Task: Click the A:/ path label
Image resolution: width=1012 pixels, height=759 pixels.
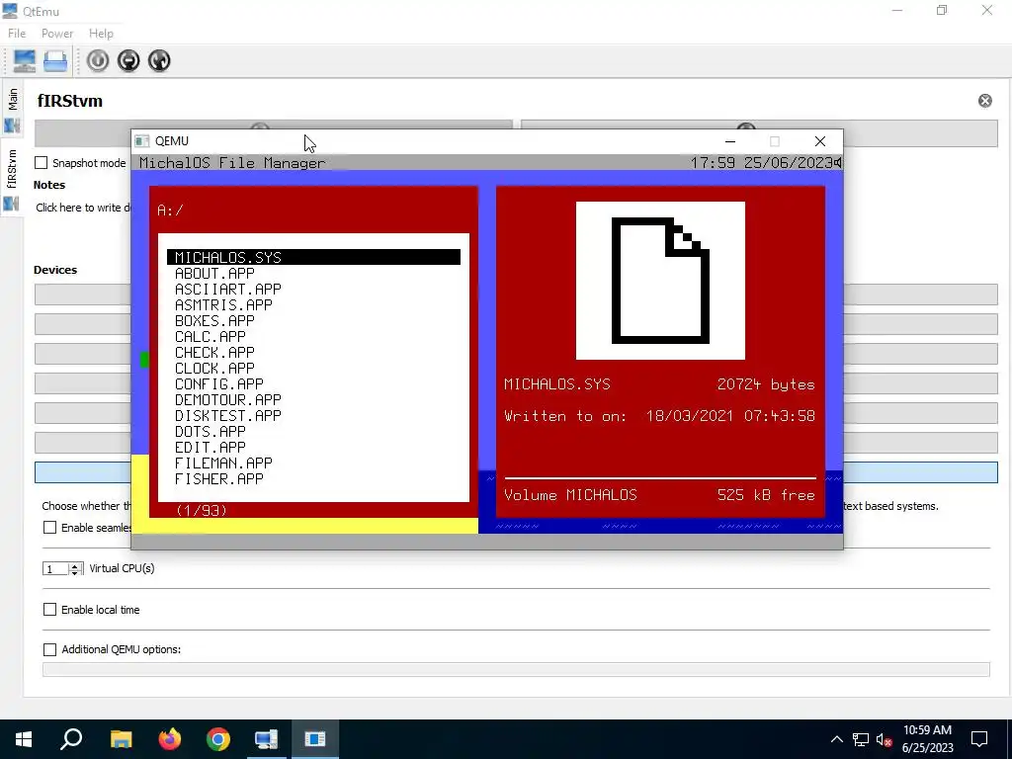Action: pyautogui.click(x=170, y=211)
